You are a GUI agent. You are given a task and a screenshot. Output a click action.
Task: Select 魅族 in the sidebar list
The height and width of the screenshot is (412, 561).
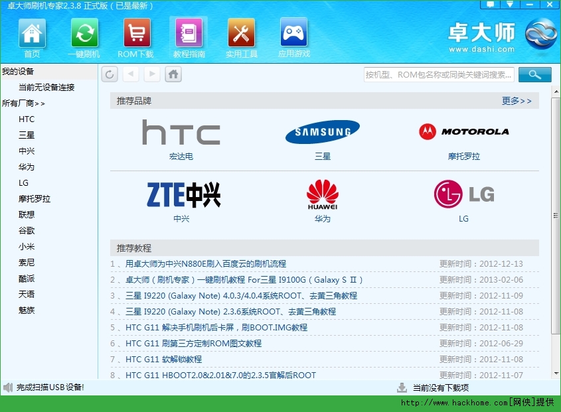coord(27,310)
